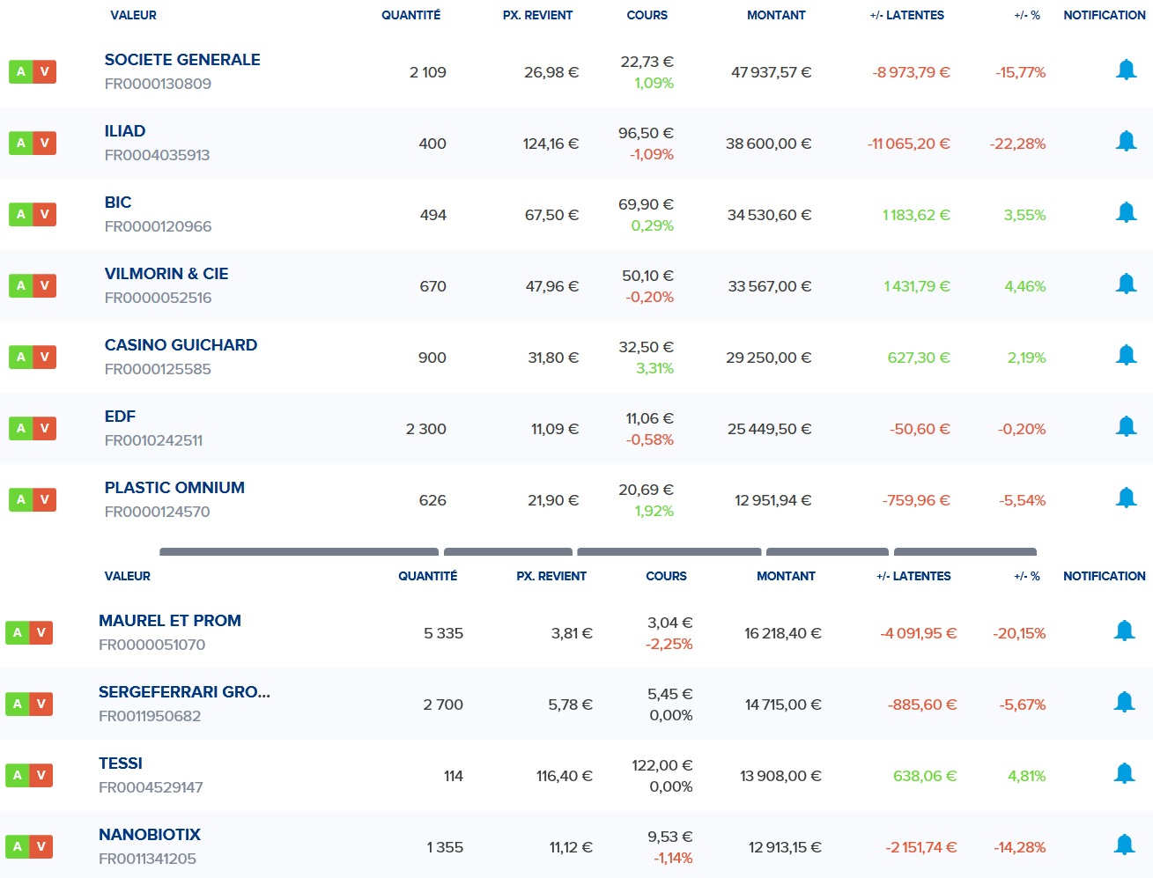Sort by the top +/- LATENTES header
Image resolution: width=1153 pixels, height=878 pixels.
pyautogui.click(x=906, y=15)
